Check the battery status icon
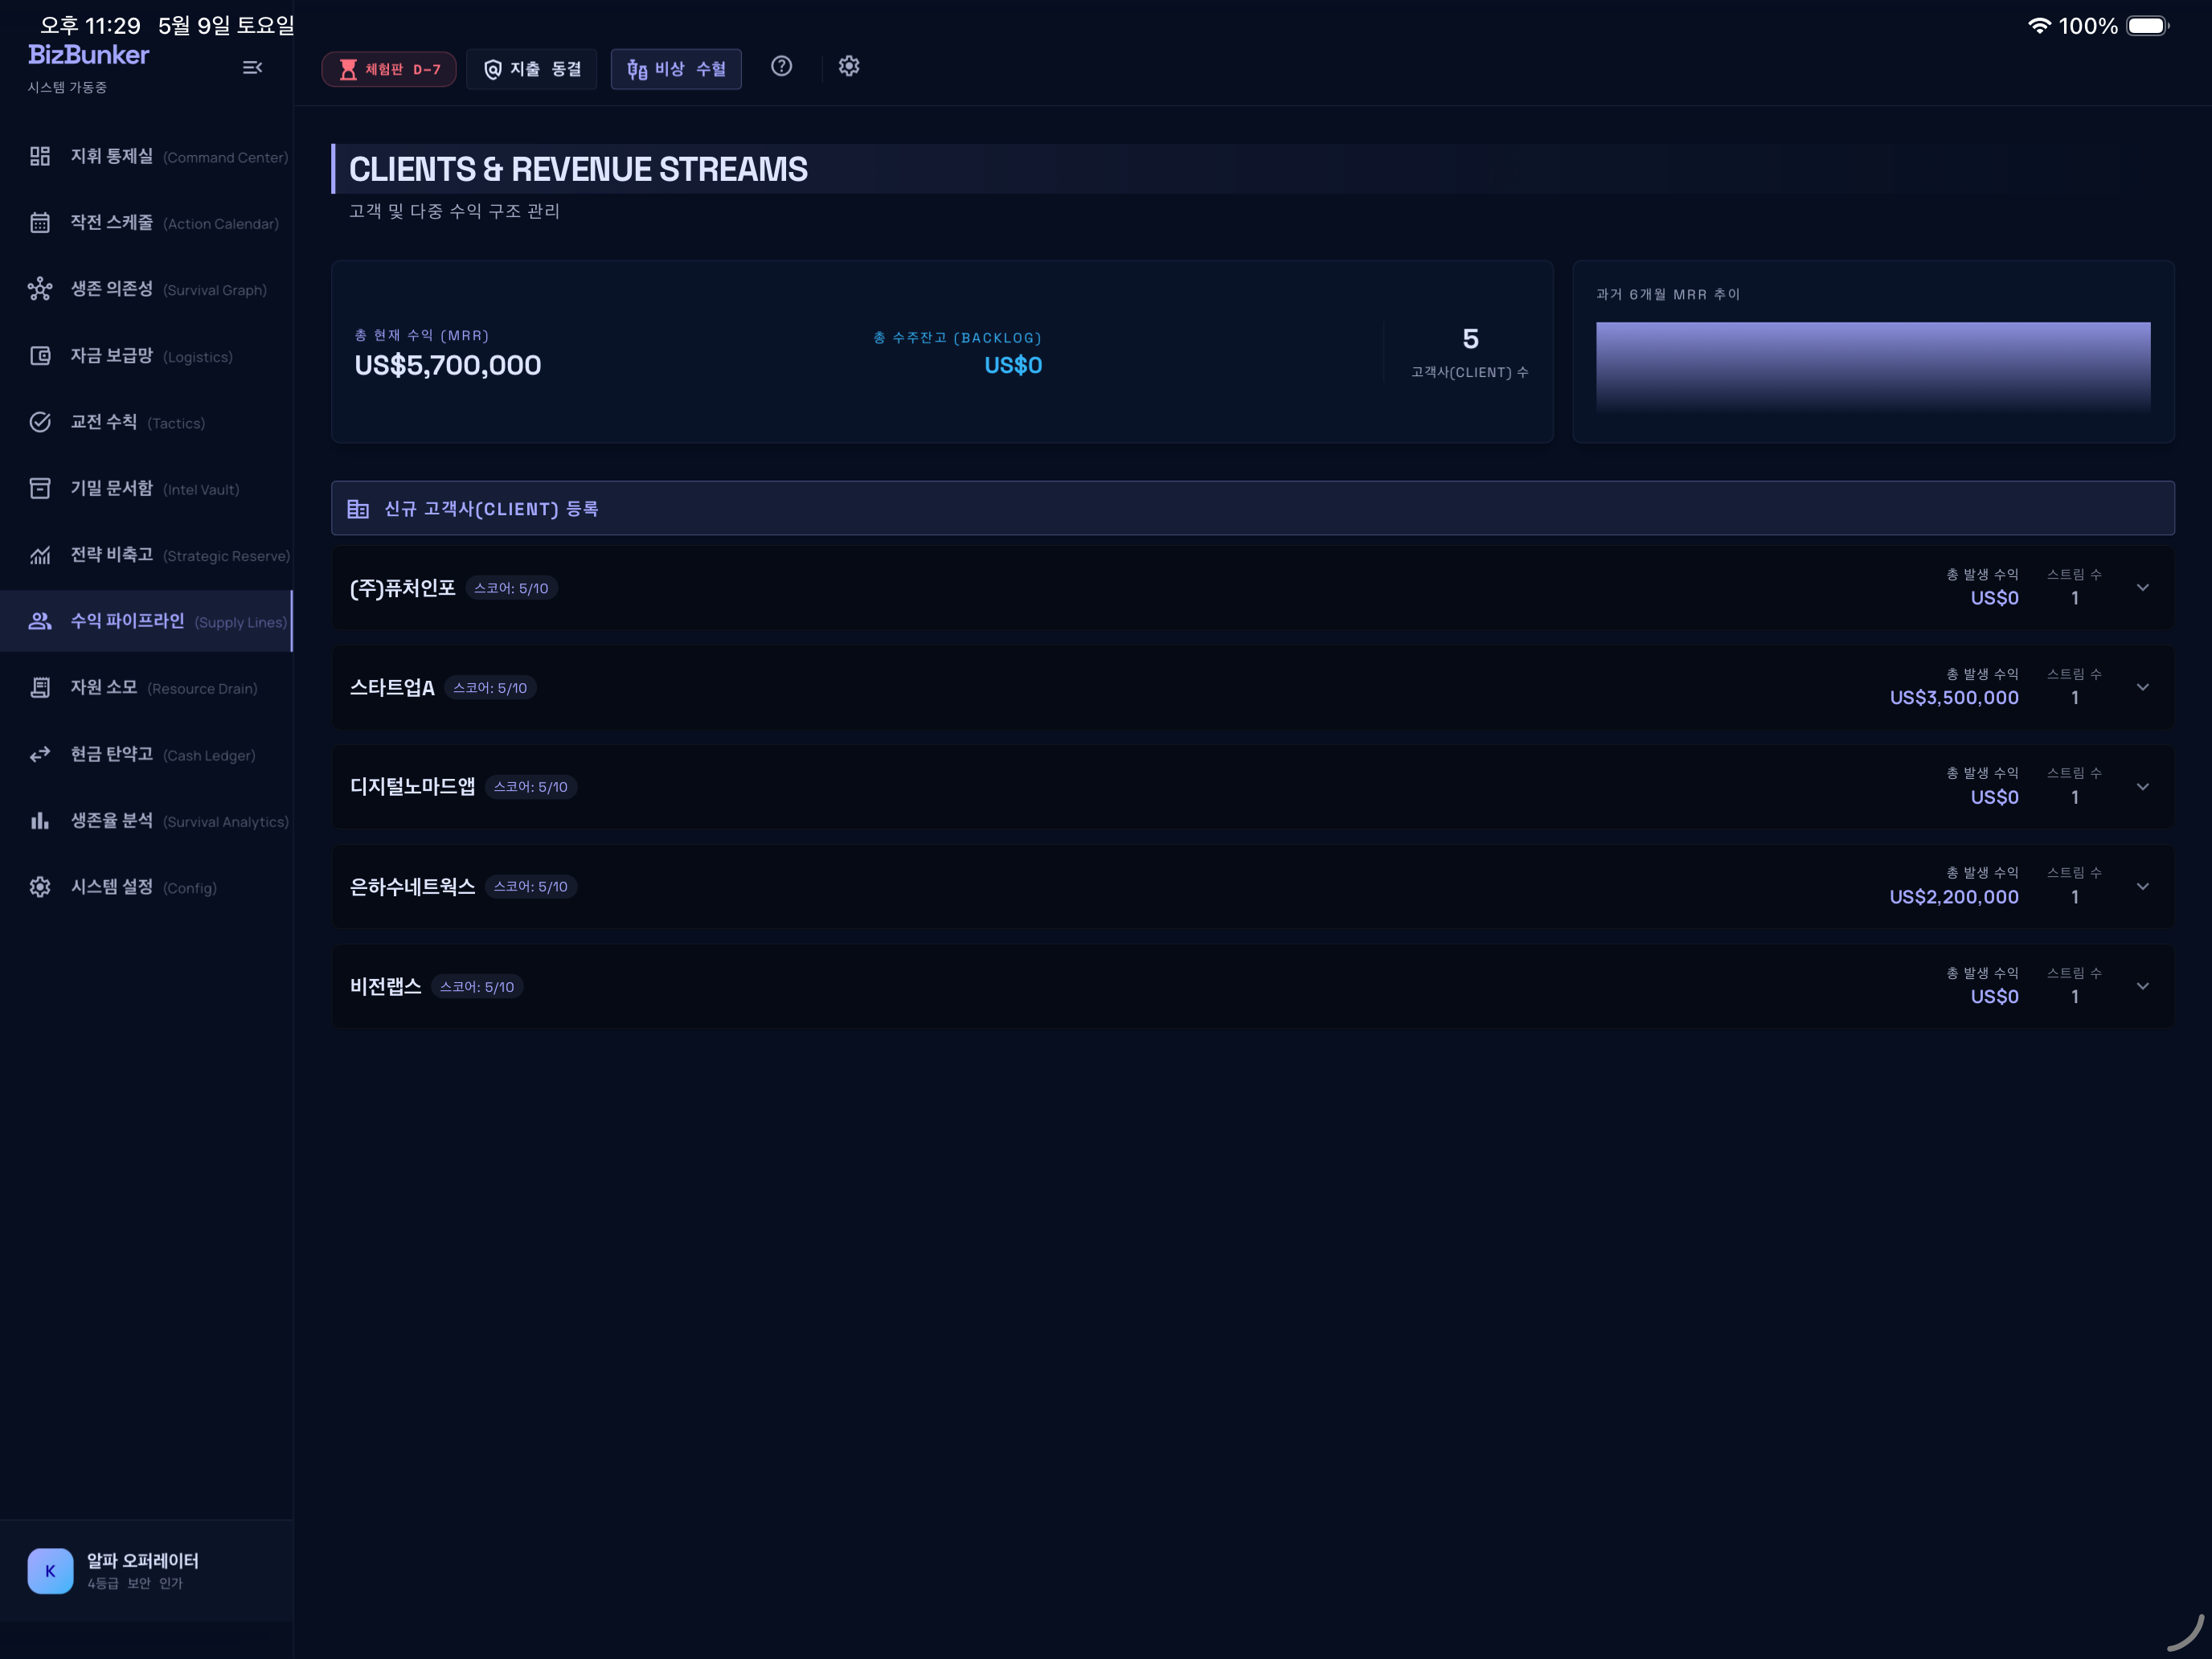 tap(2148, 25)
